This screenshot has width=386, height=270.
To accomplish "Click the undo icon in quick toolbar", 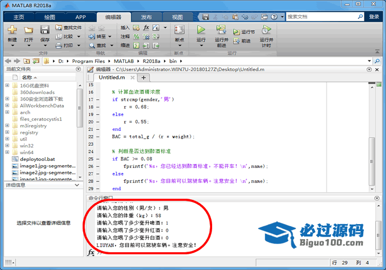I will pos(245,17).
